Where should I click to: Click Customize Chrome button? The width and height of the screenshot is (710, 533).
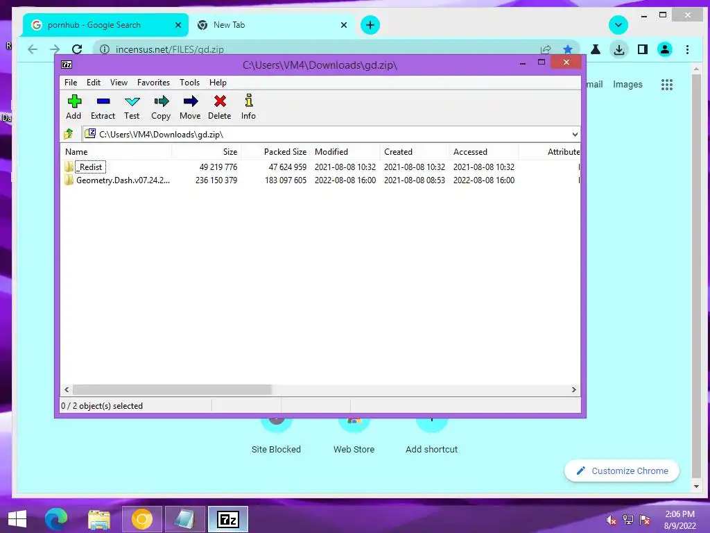pyautogui.click(x=622, y=471)
